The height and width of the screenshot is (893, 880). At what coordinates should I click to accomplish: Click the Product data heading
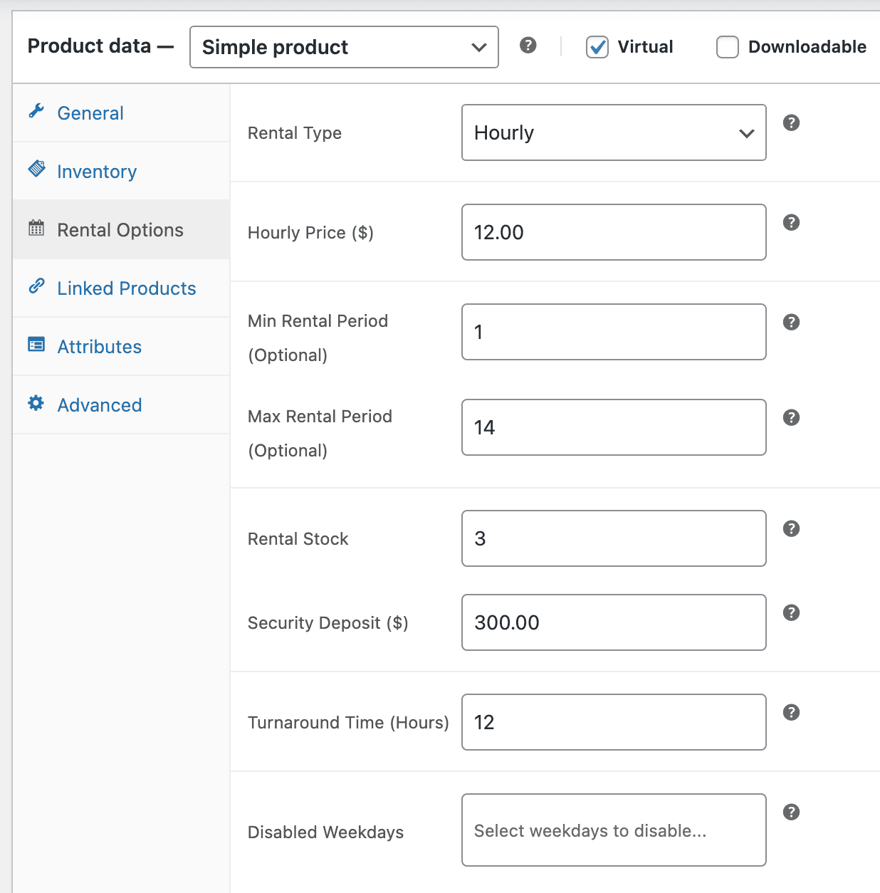[x=100, y=46]
